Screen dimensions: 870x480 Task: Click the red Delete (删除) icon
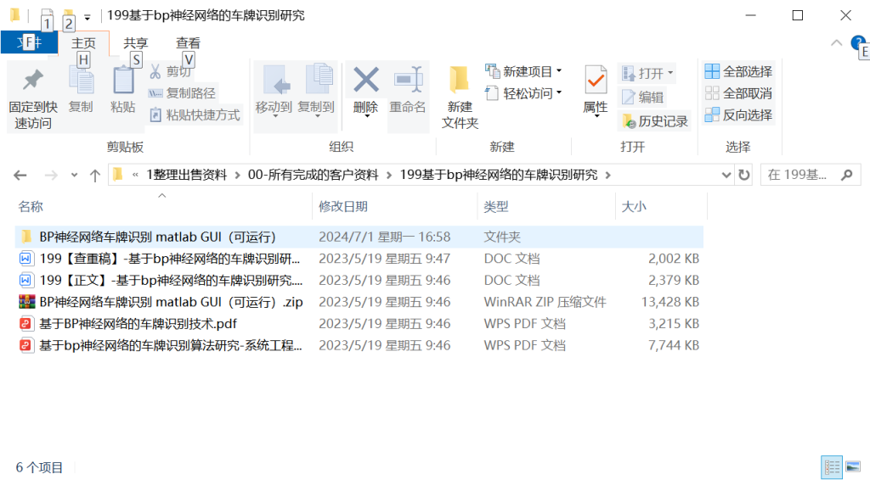pos(366,80)
